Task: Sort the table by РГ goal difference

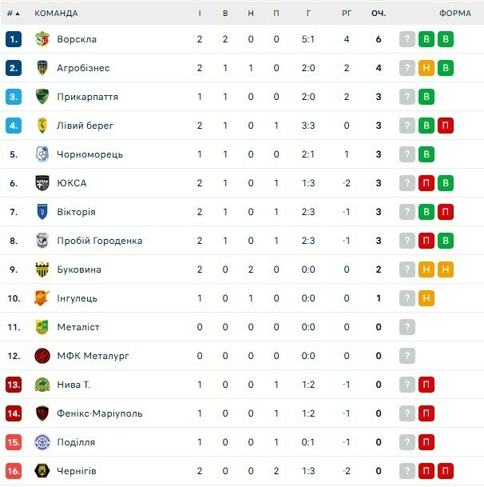Action: click(x=347, y=13)
